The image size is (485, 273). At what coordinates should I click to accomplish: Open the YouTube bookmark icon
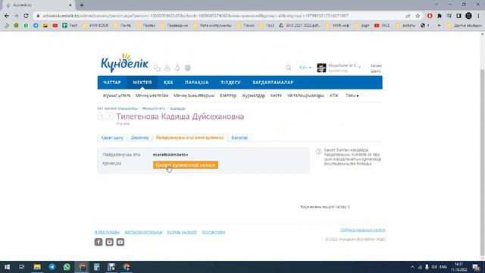pos(55,26)
